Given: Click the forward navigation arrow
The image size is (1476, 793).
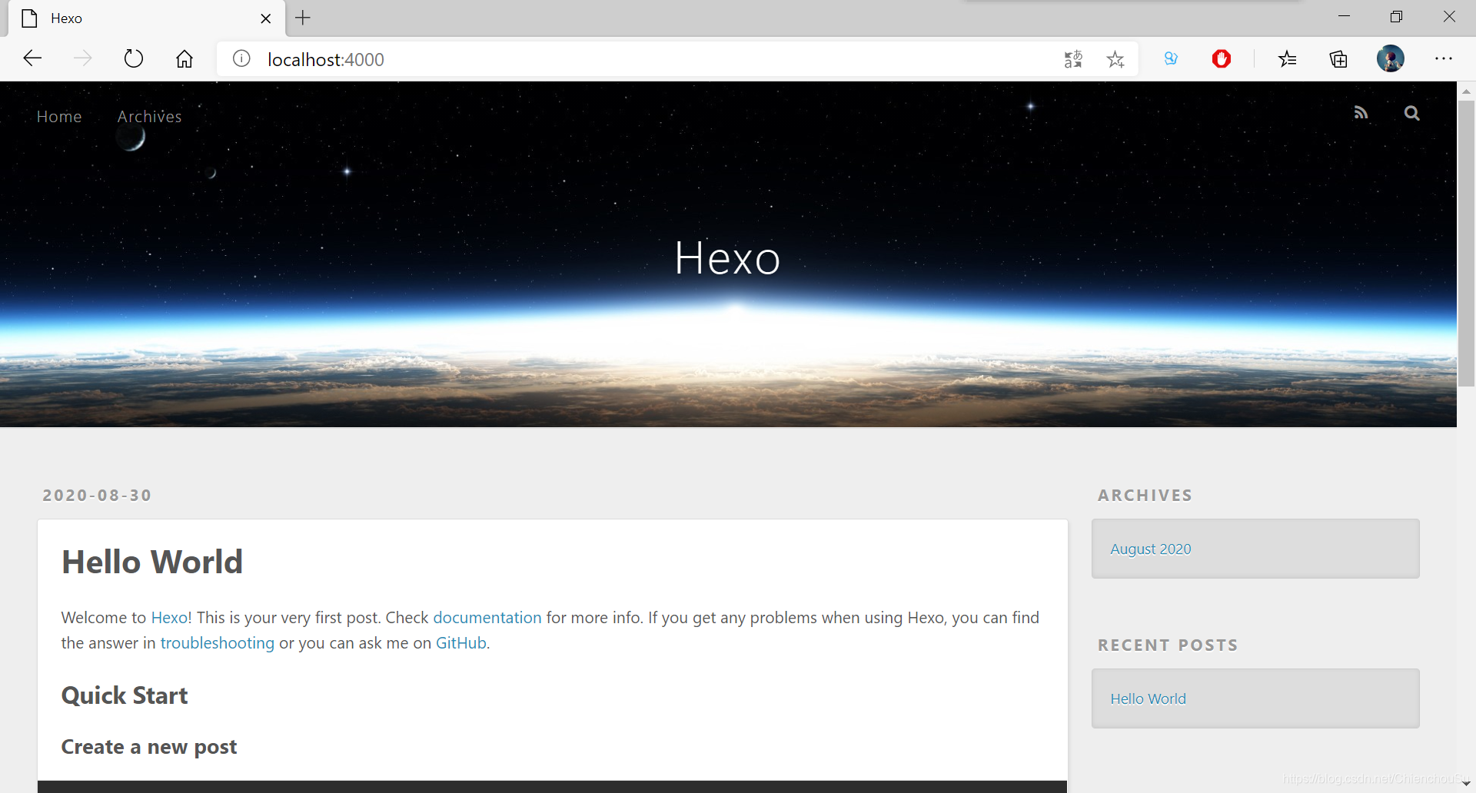Looking at the screenshot, I should 83,58.
